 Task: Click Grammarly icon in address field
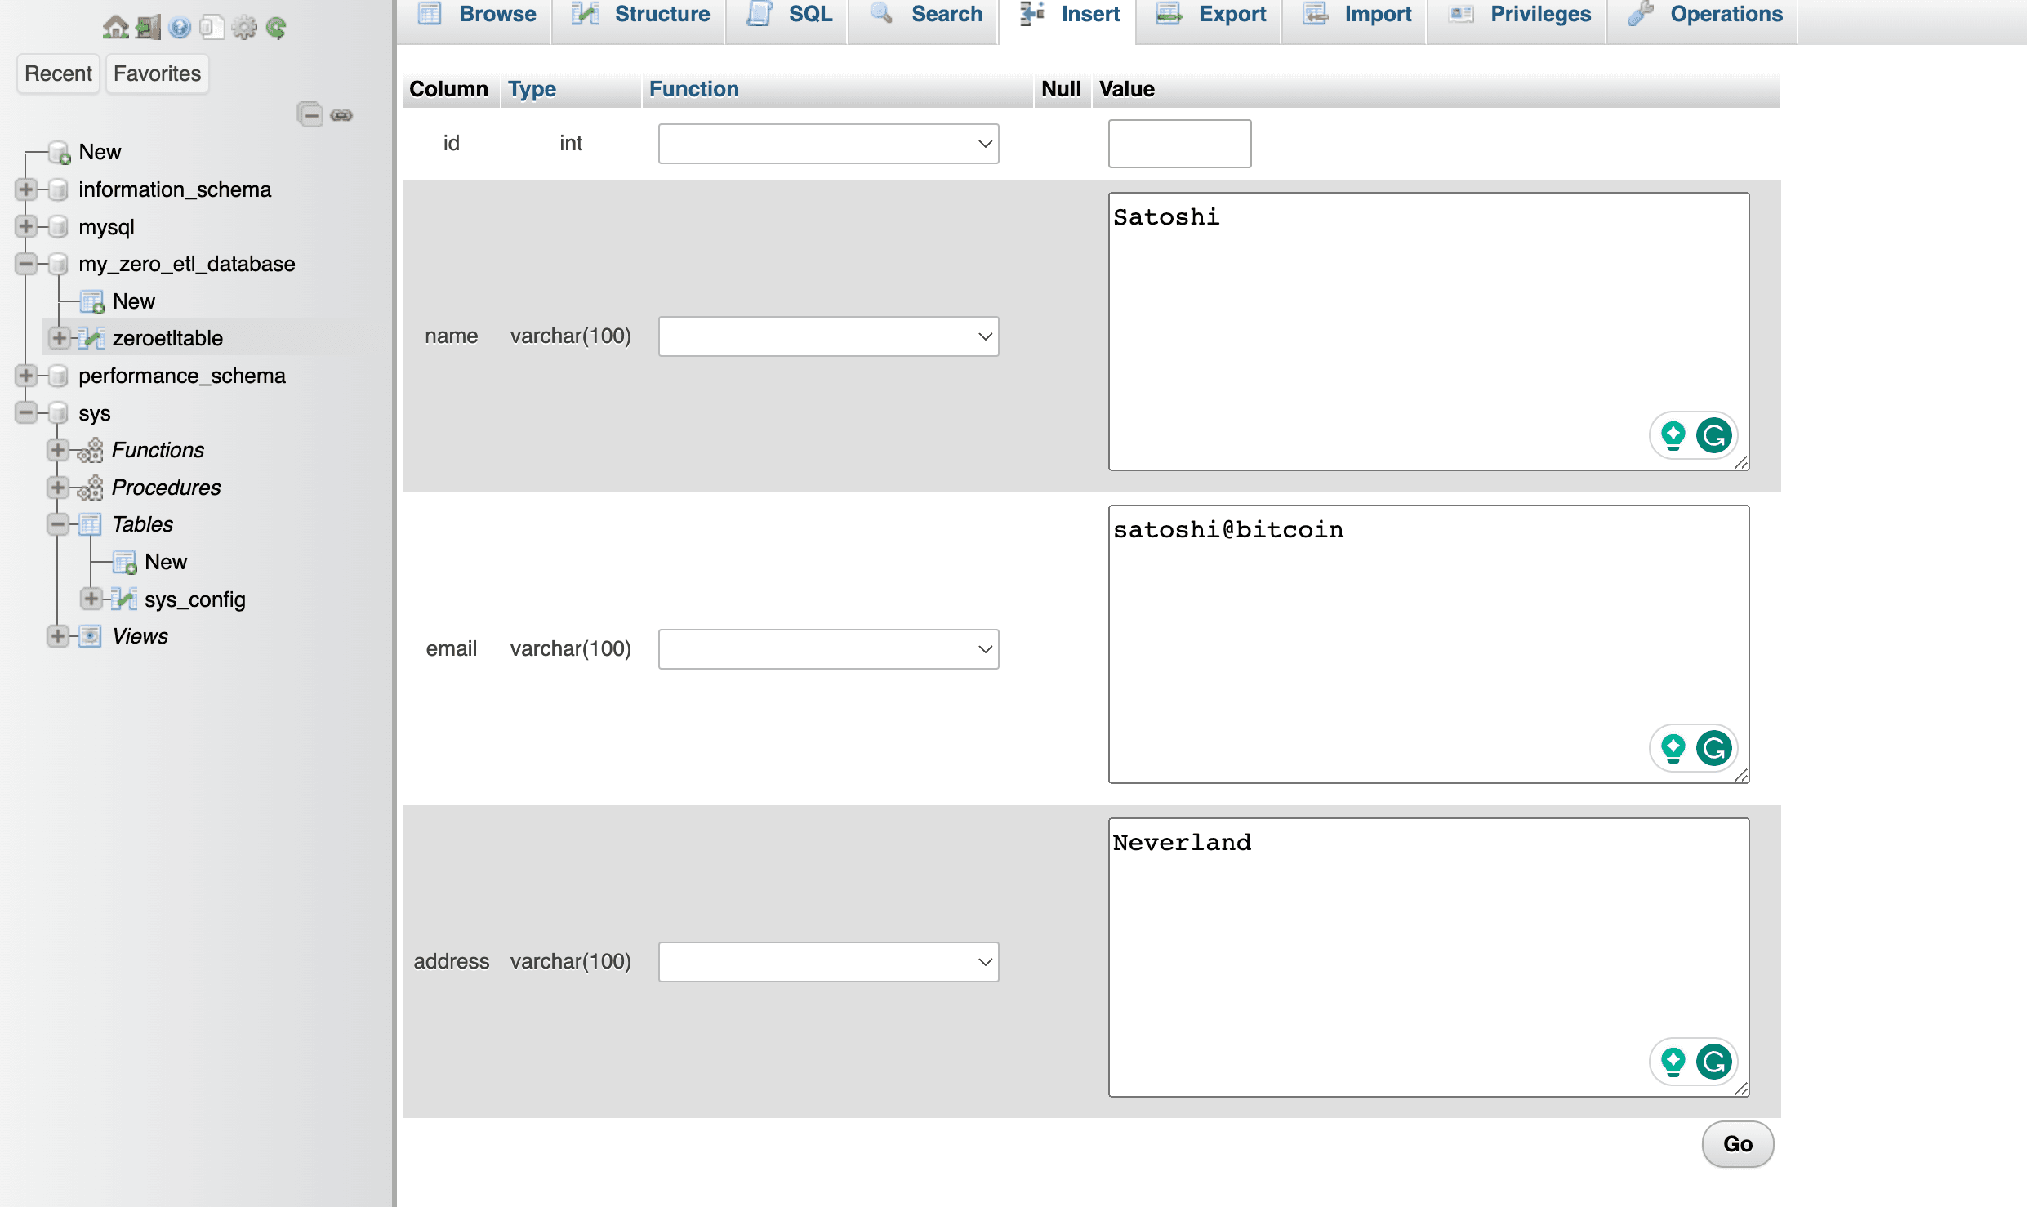pos(1713,1062)
